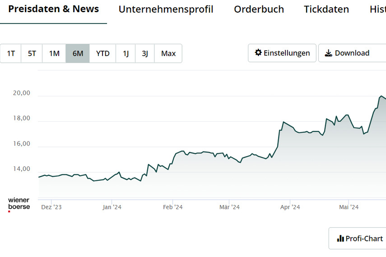Select the YTD time range

[102, 53]
